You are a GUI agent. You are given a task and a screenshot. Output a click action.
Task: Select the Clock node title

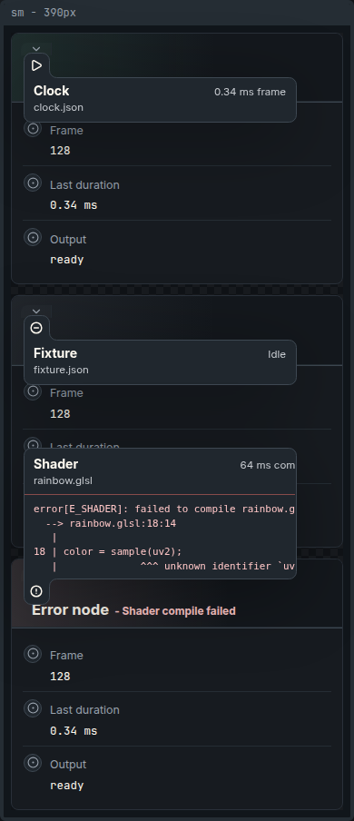click(x=52, y=91)
